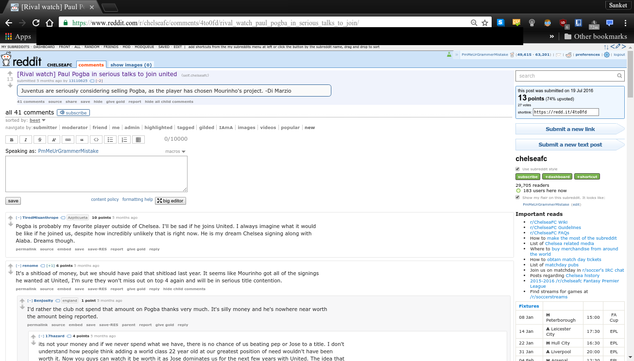Collapse TiredMisanthrope's comment with [–]
Screen dimensions: 634x361
coord(18,218)
